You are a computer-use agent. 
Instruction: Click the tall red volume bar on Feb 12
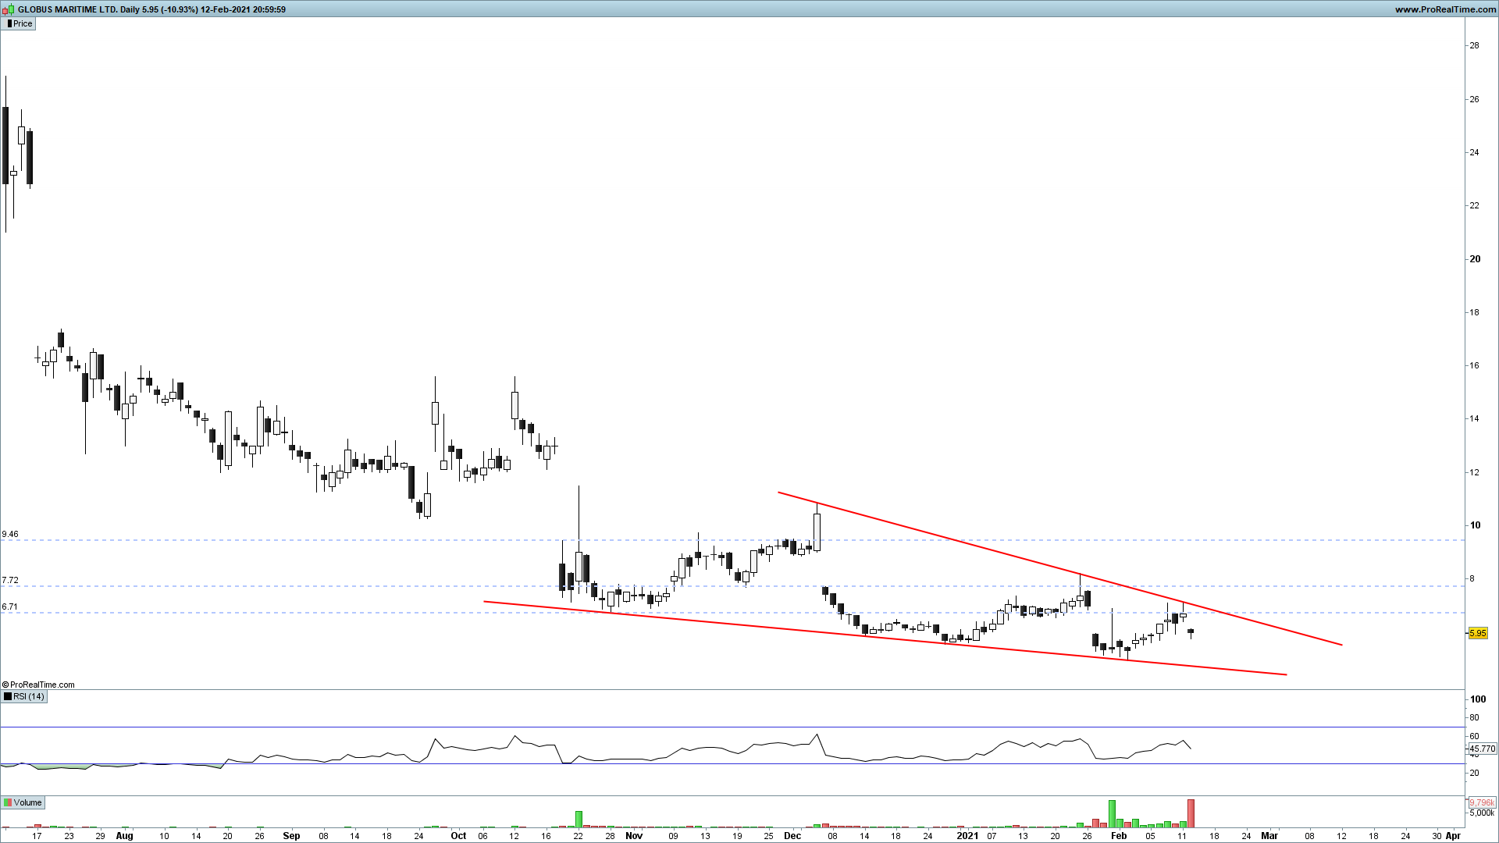pyautogui.click(x=1191, y=813)
